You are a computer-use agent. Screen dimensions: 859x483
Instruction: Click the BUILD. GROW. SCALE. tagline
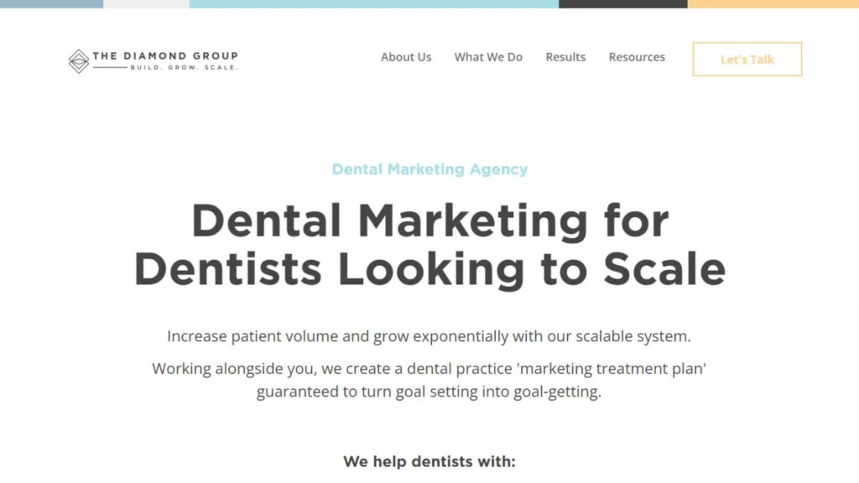(184, 67)
